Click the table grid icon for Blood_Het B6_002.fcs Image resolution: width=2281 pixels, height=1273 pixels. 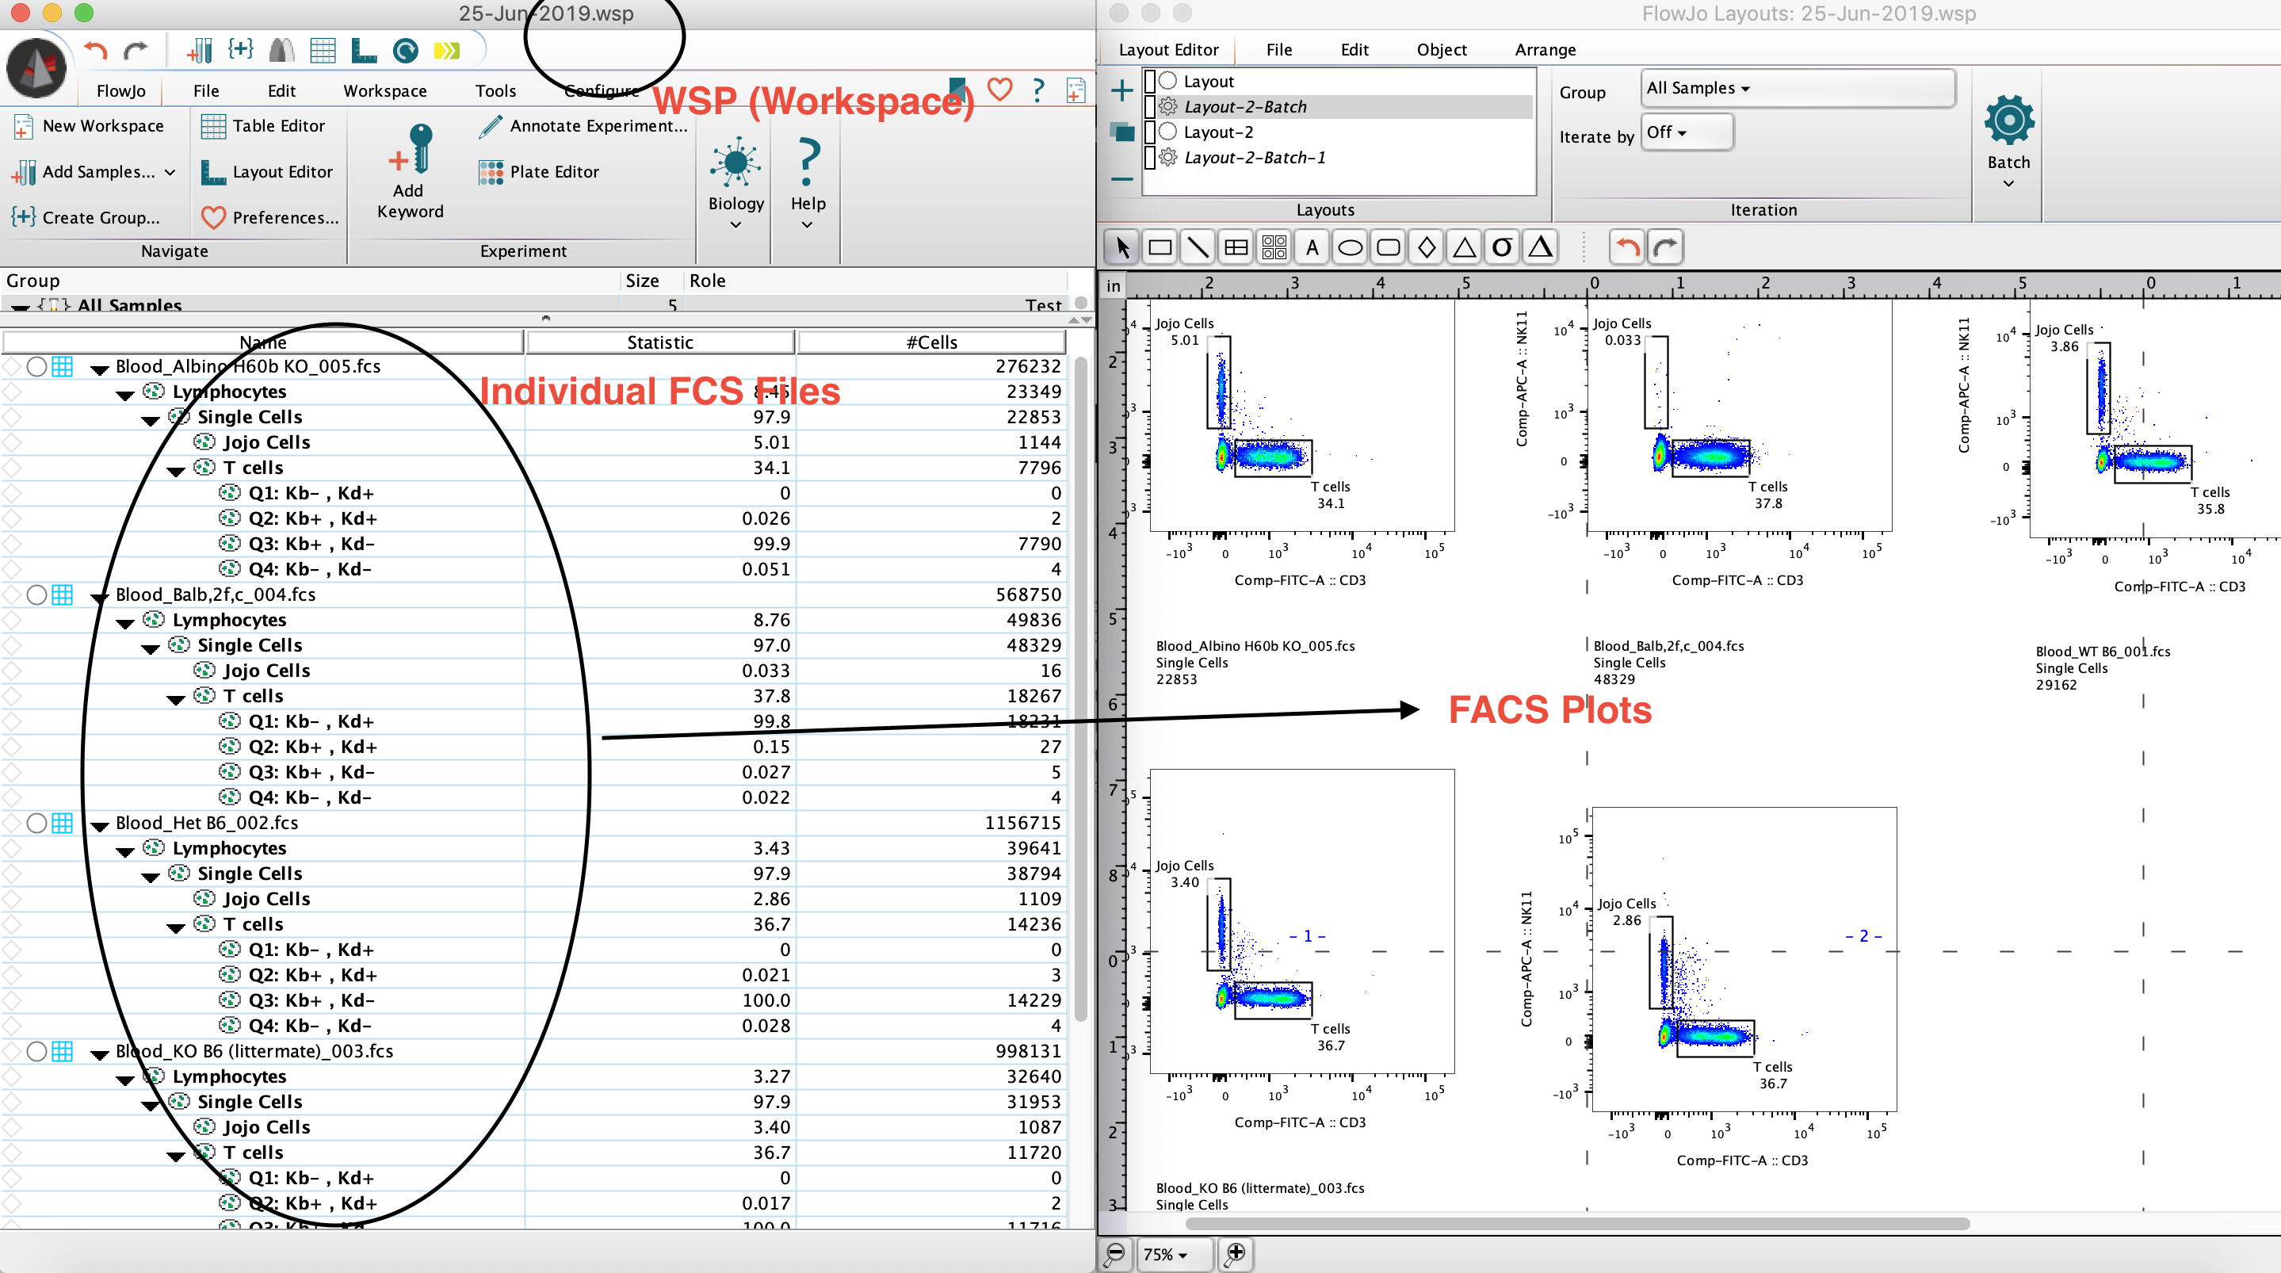tap(62, 823)
